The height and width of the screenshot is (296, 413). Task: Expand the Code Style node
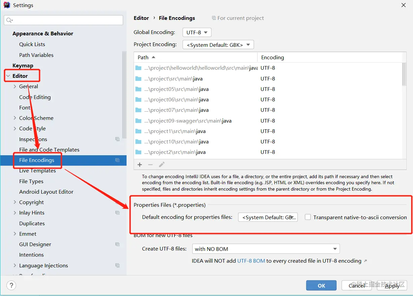pyautogui.click(x=15, y=129)
